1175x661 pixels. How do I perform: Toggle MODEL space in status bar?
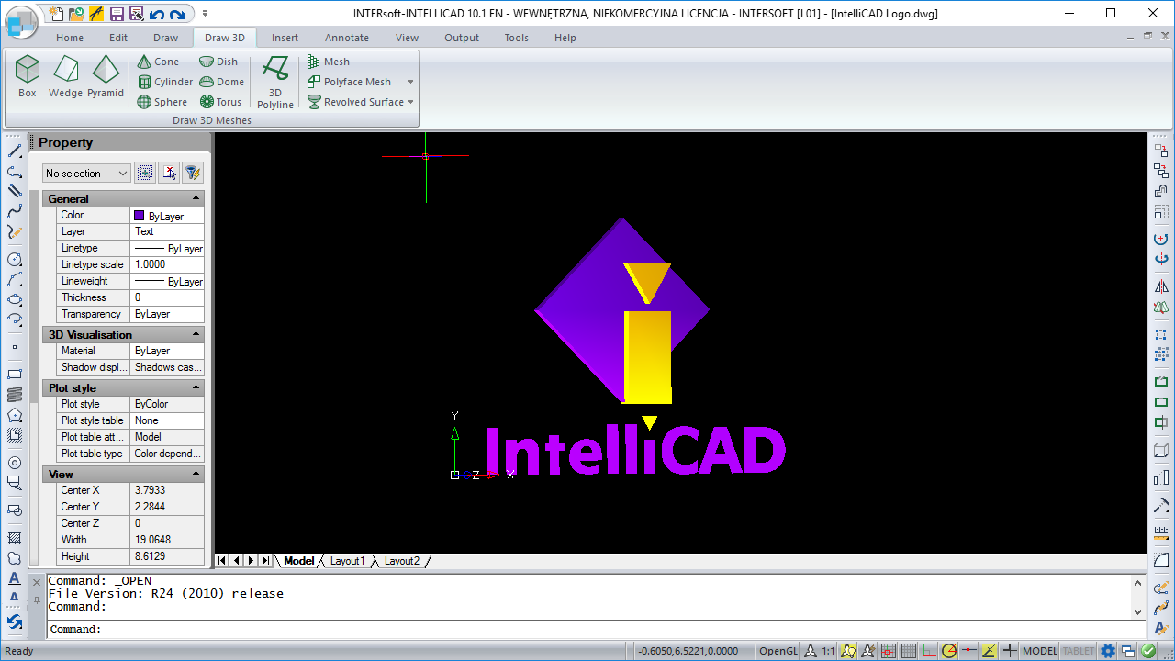click(x=1040, y=651)
